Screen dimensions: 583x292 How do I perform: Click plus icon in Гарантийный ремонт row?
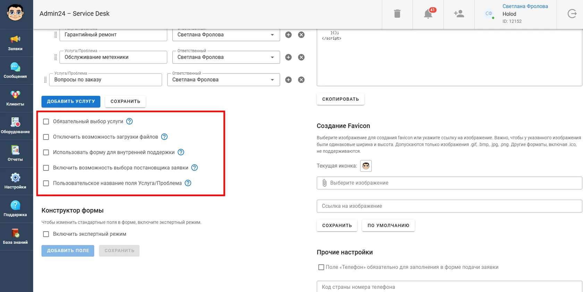(x=288, y=35)
